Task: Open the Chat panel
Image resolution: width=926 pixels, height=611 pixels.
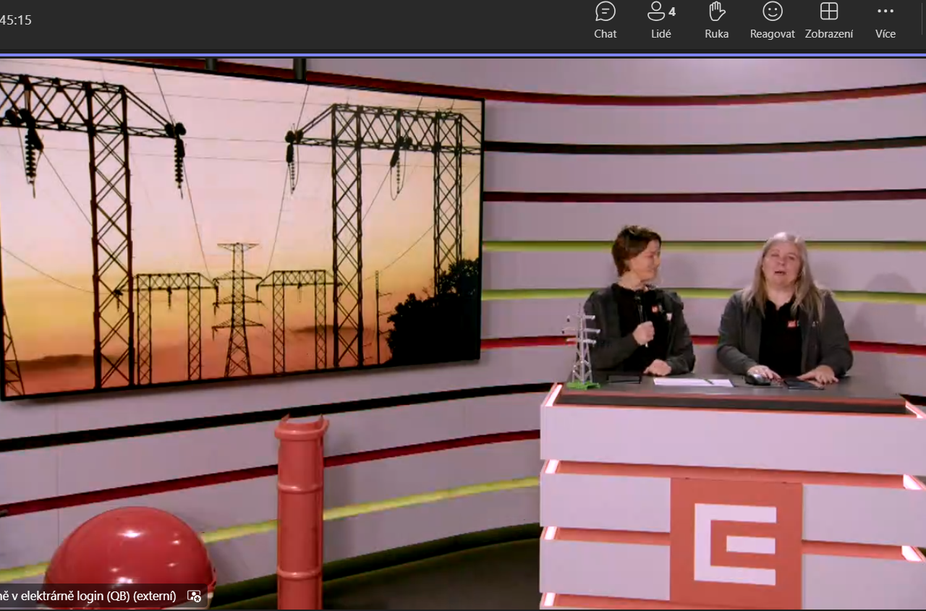Action: pyautogui.click(x=606, y=20)
